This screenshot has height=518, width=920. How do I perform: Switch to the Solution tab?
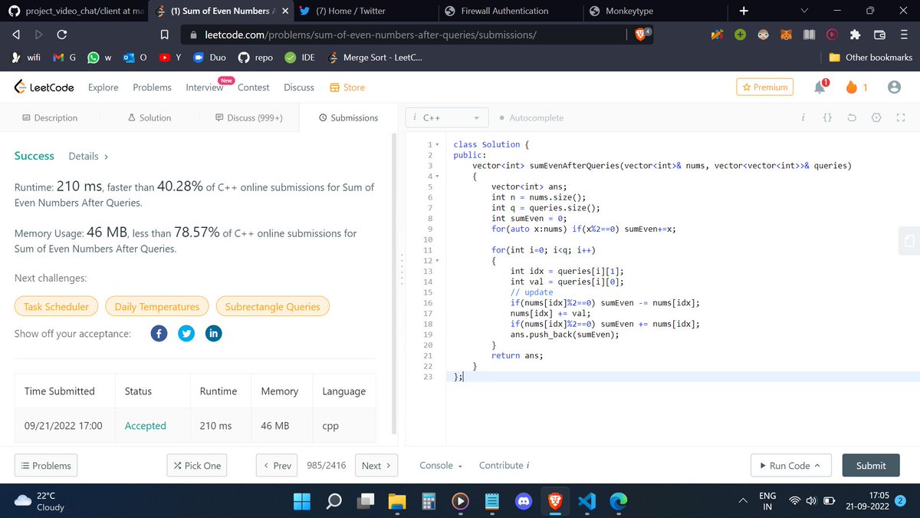149,118
